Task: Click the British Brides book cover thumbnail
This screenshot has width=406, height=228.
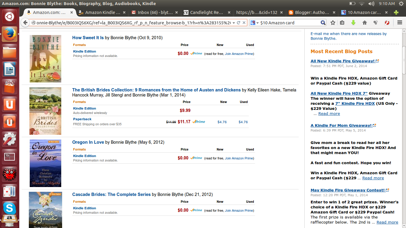Action: (45, 111)
